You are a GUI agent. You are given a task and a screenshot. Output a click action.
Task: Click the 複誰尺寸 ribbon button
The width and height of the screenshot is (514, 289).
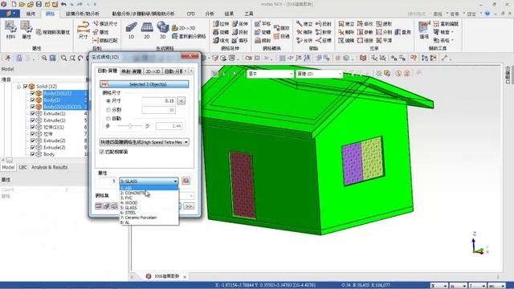(105, 24)
